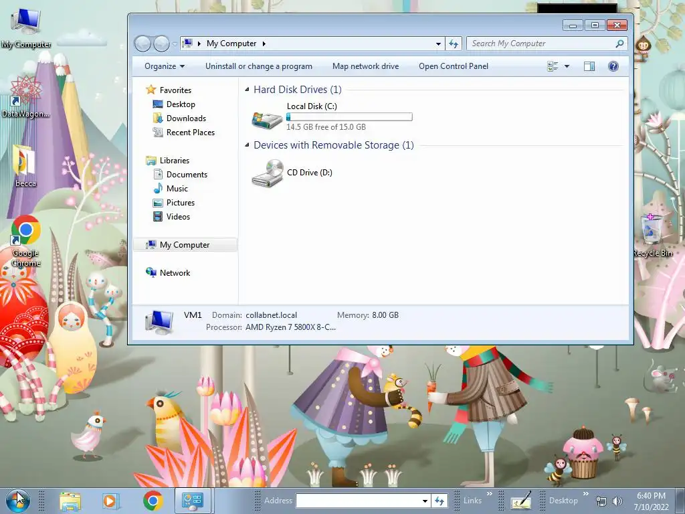This screenshot has width=685, height=514.
Task: Toggle the preview pane button
Action: 589,66
